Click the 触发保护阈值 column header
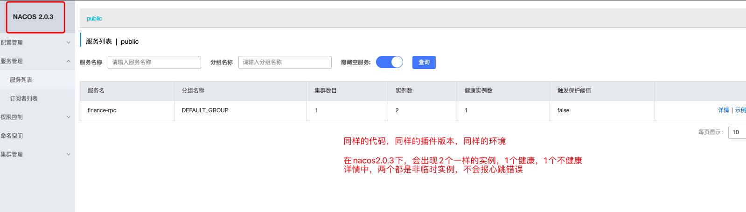Image resolution: width=746 pixels, height=212 pixels. 602,91
